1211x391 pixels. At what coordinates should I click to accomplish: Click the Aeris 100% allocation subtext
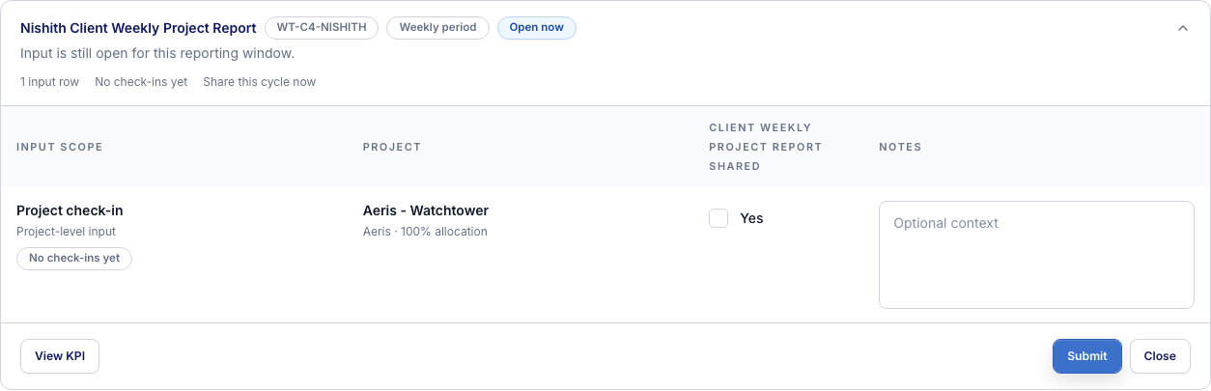pos(425,232)
